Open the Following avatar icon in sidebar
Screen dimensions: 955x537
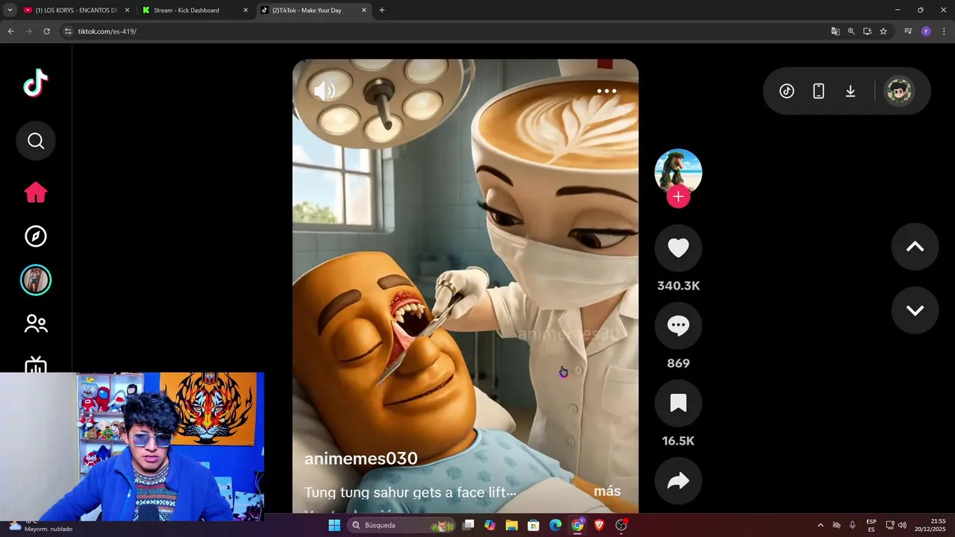click(x=36, y=280)
